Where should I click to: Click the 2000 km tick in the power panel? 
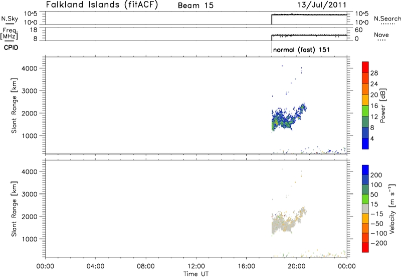(x=30, y=113)
